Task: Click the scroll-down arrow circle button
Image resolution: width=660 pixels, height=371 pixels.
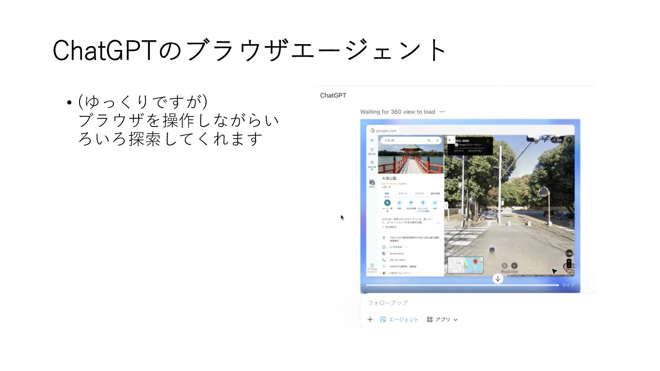Action: (498, 278)
